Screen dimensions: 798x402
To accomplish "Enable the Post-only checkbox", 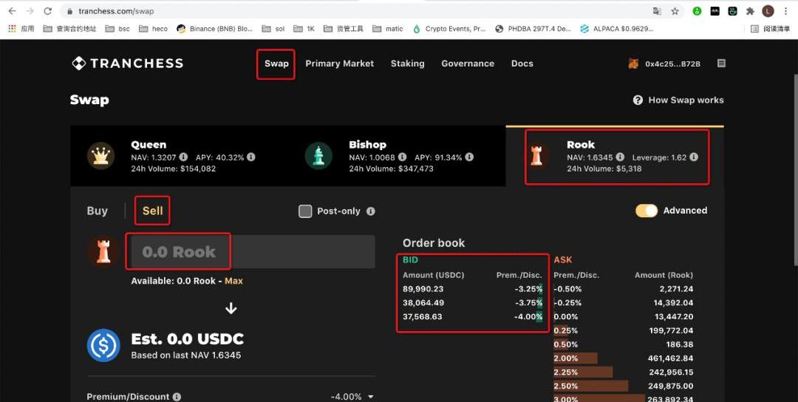I will [305, 211].
